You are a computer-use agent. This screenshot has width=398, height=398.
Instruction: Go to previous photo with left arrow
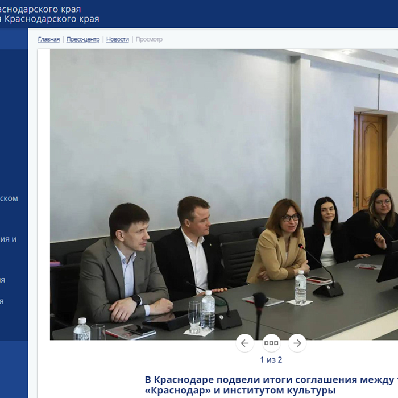[244, 343]
